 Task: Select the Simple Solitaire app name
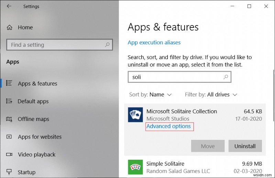165,164
